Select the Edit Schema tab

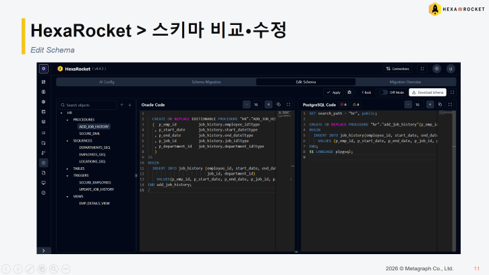click(306, 82)
